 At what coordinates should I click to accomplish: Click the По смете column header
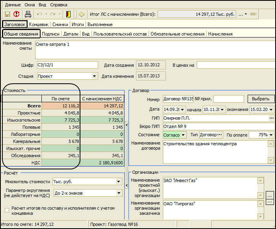tap(61, 99)
